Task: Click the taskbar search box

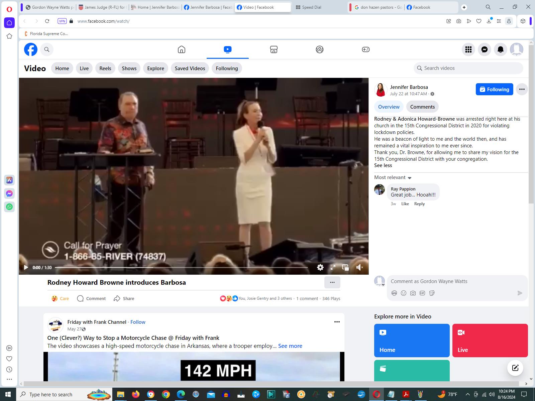Action: [64, 394]
